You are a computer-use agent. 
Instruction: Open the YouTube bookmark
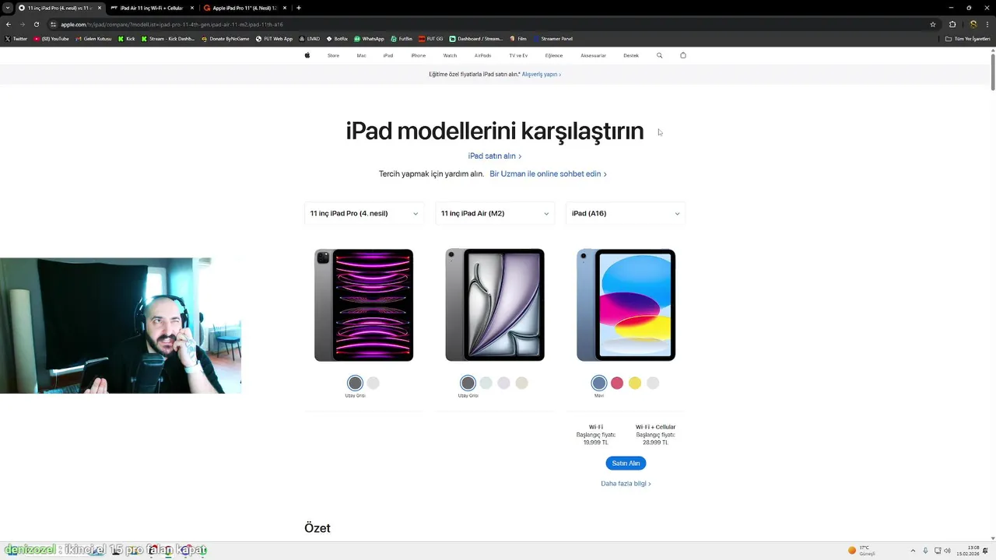[51, 38]
